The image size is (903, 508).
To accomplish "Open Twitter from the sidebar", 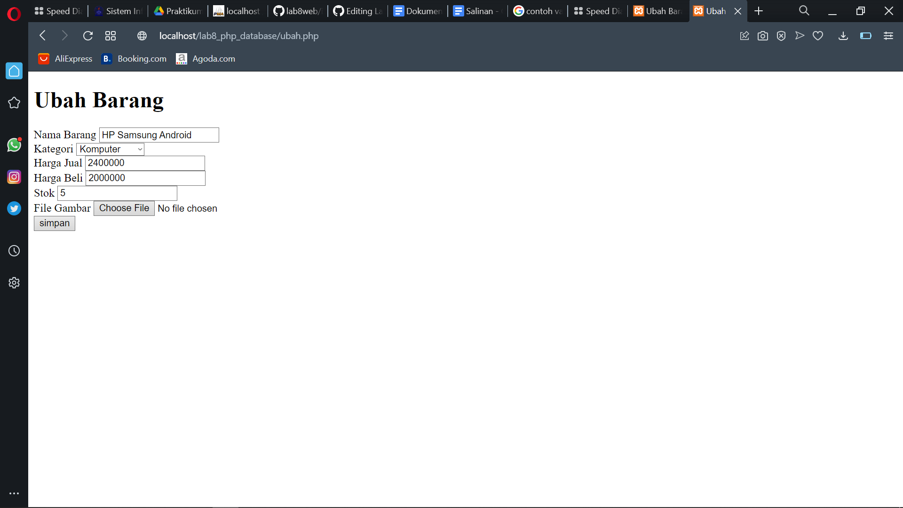I will pyautogui.click(x=14, y=208).
